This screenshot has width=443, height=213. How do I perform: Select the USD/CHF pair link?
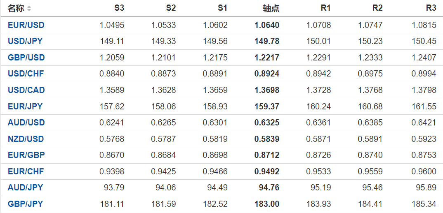26,74
